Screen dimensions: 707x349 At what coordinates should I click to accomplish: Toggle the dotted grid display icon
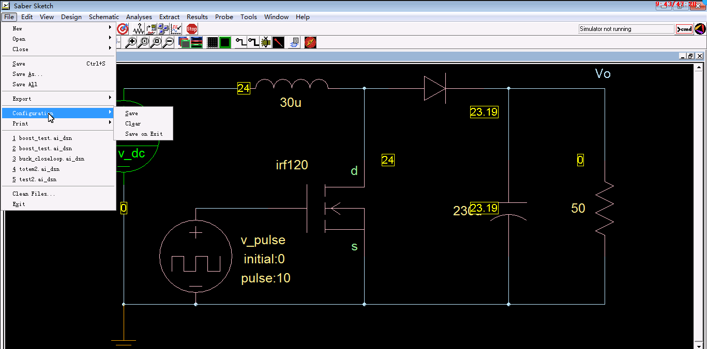[212, 42]
